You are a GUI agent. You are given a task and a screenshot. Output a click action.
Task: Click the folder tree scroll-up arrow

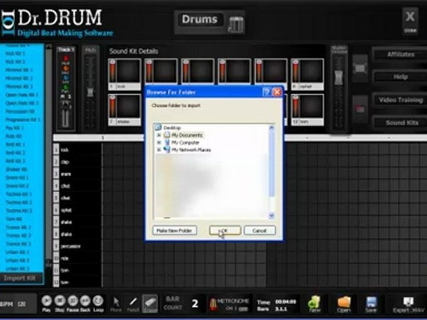[271, 128]
